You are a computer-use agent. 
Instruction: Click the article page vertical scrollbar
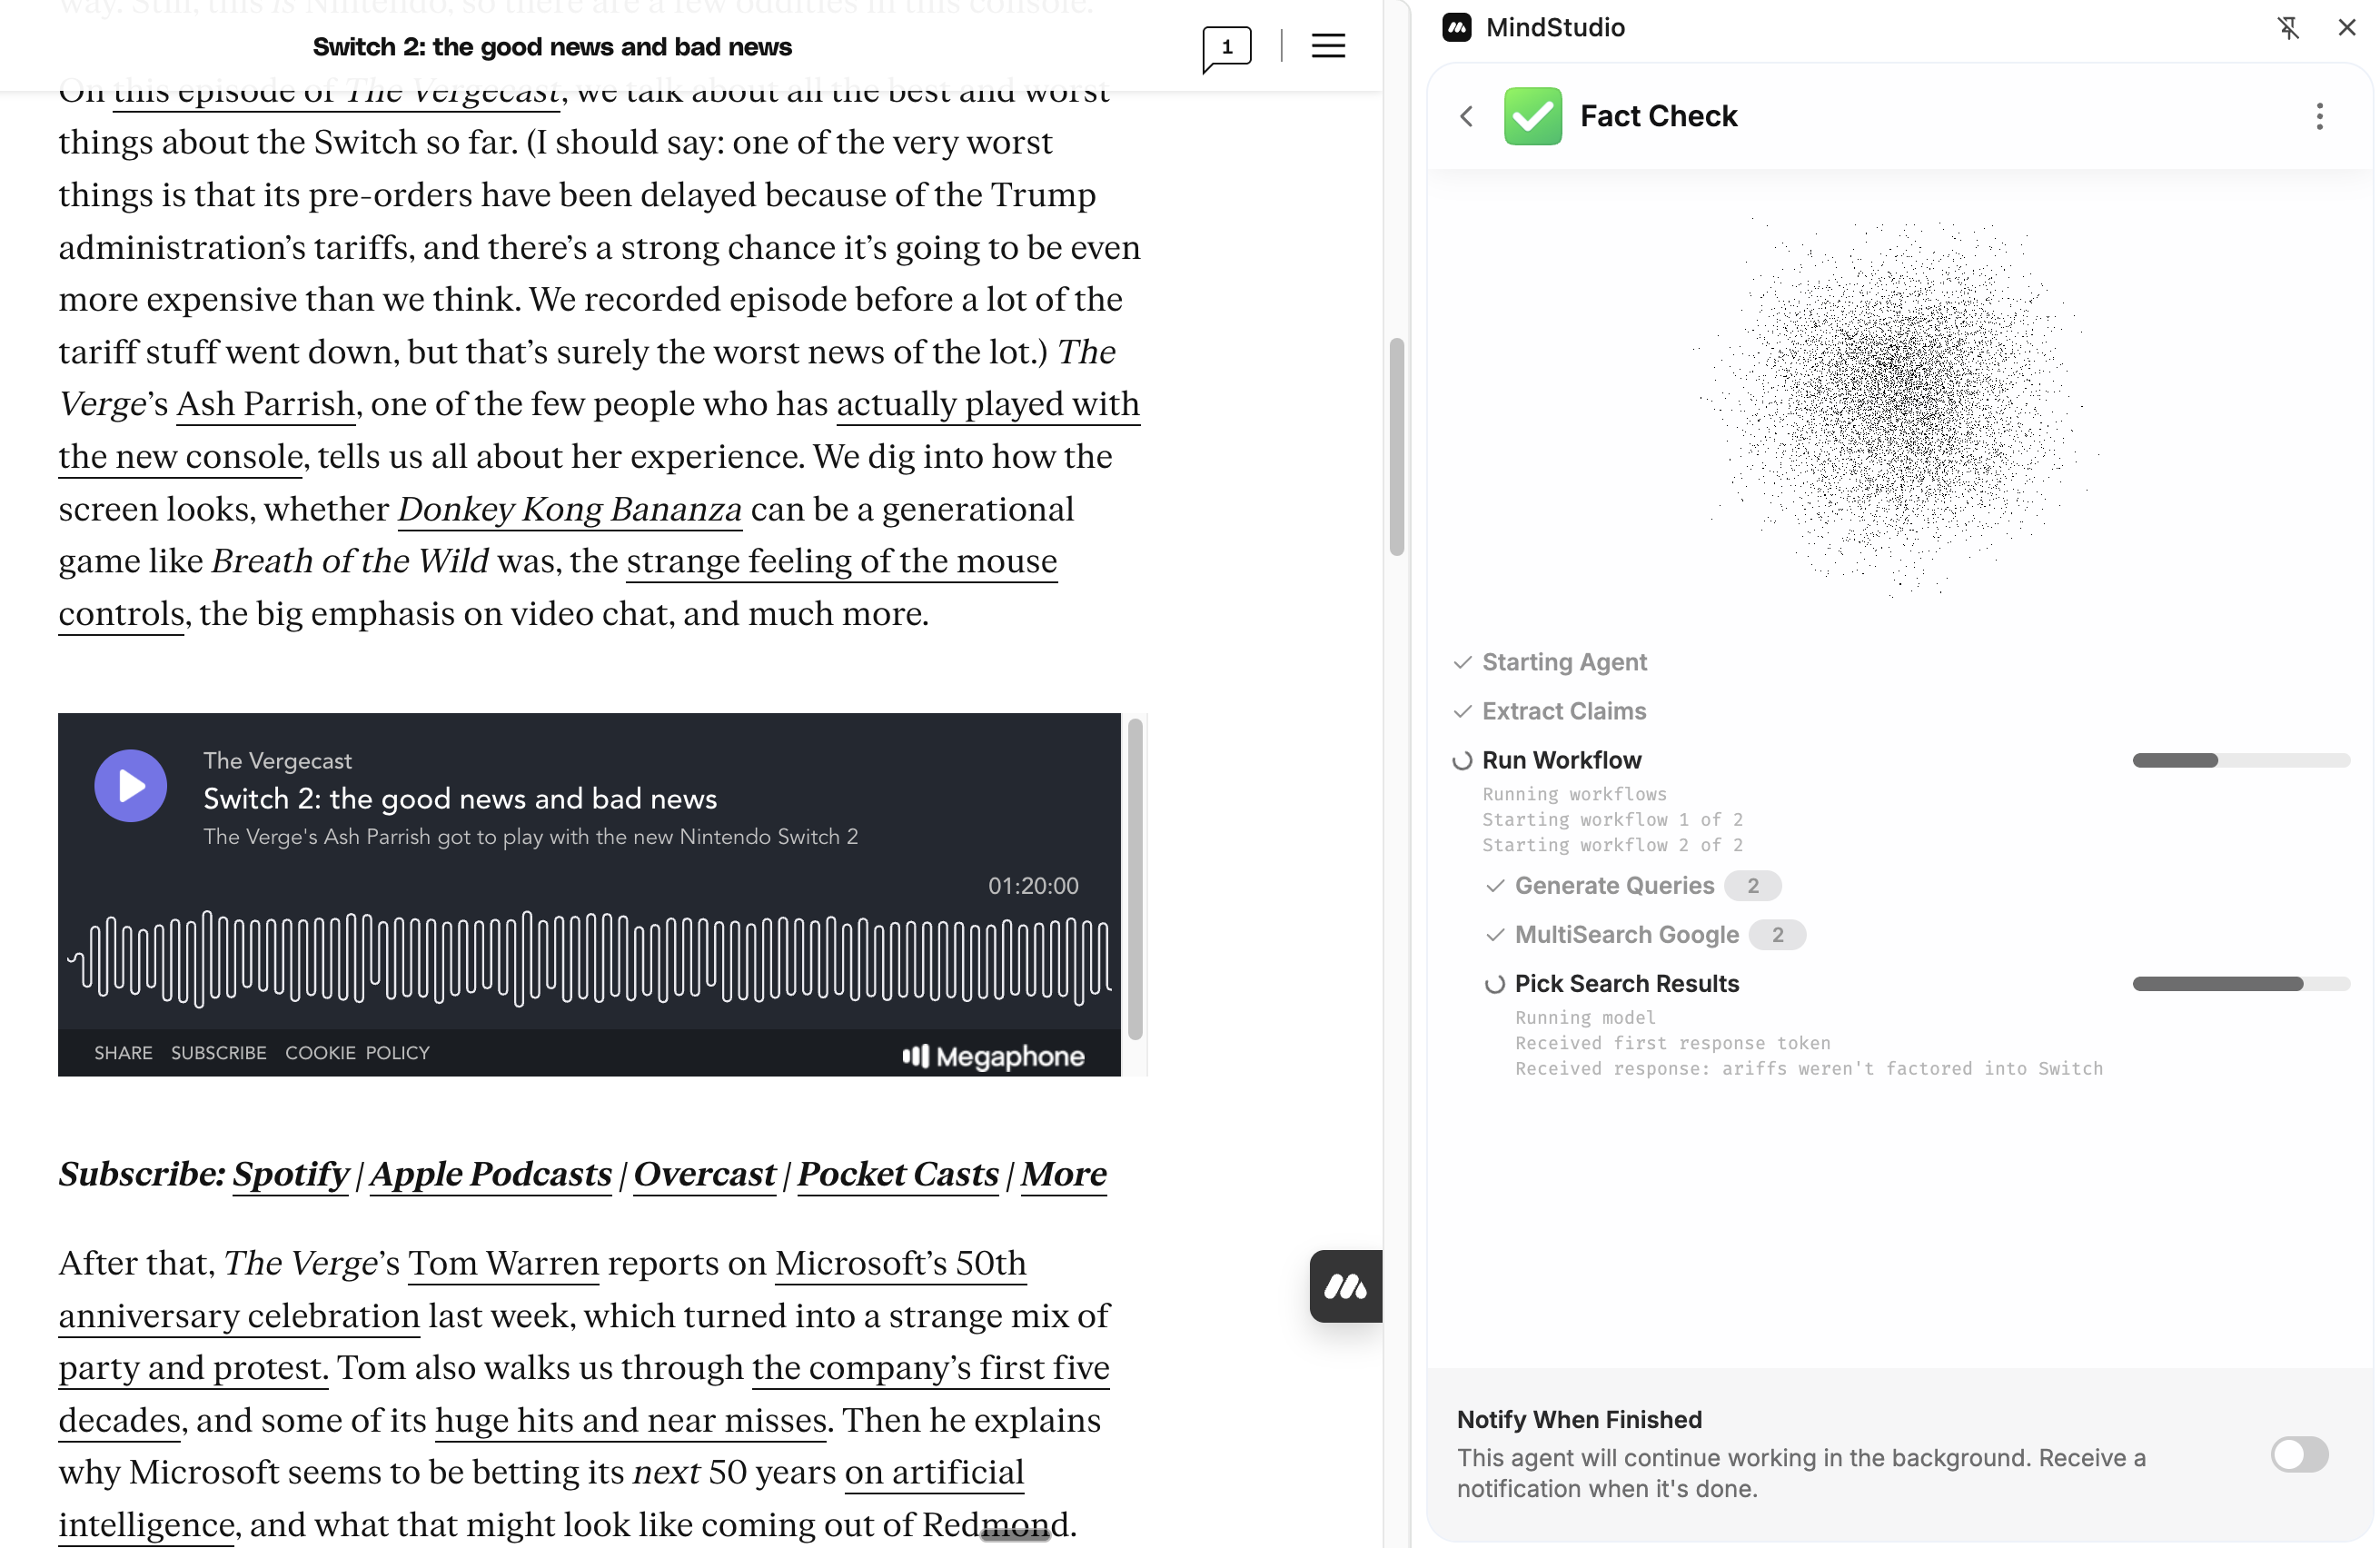[x=1397, y=447]
